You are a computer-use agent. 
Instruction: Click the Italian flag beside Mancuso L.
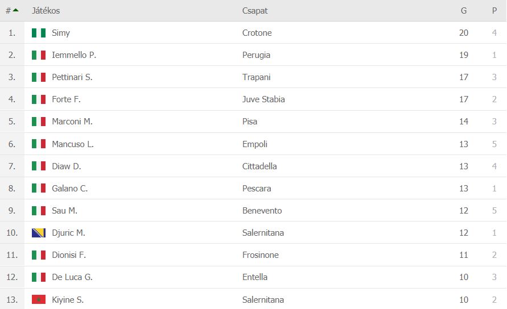click(x=39, y=144)
